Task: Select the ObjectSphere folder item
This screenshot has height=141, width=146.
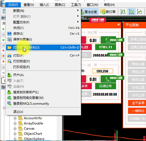Action: [x=31, y=139]
